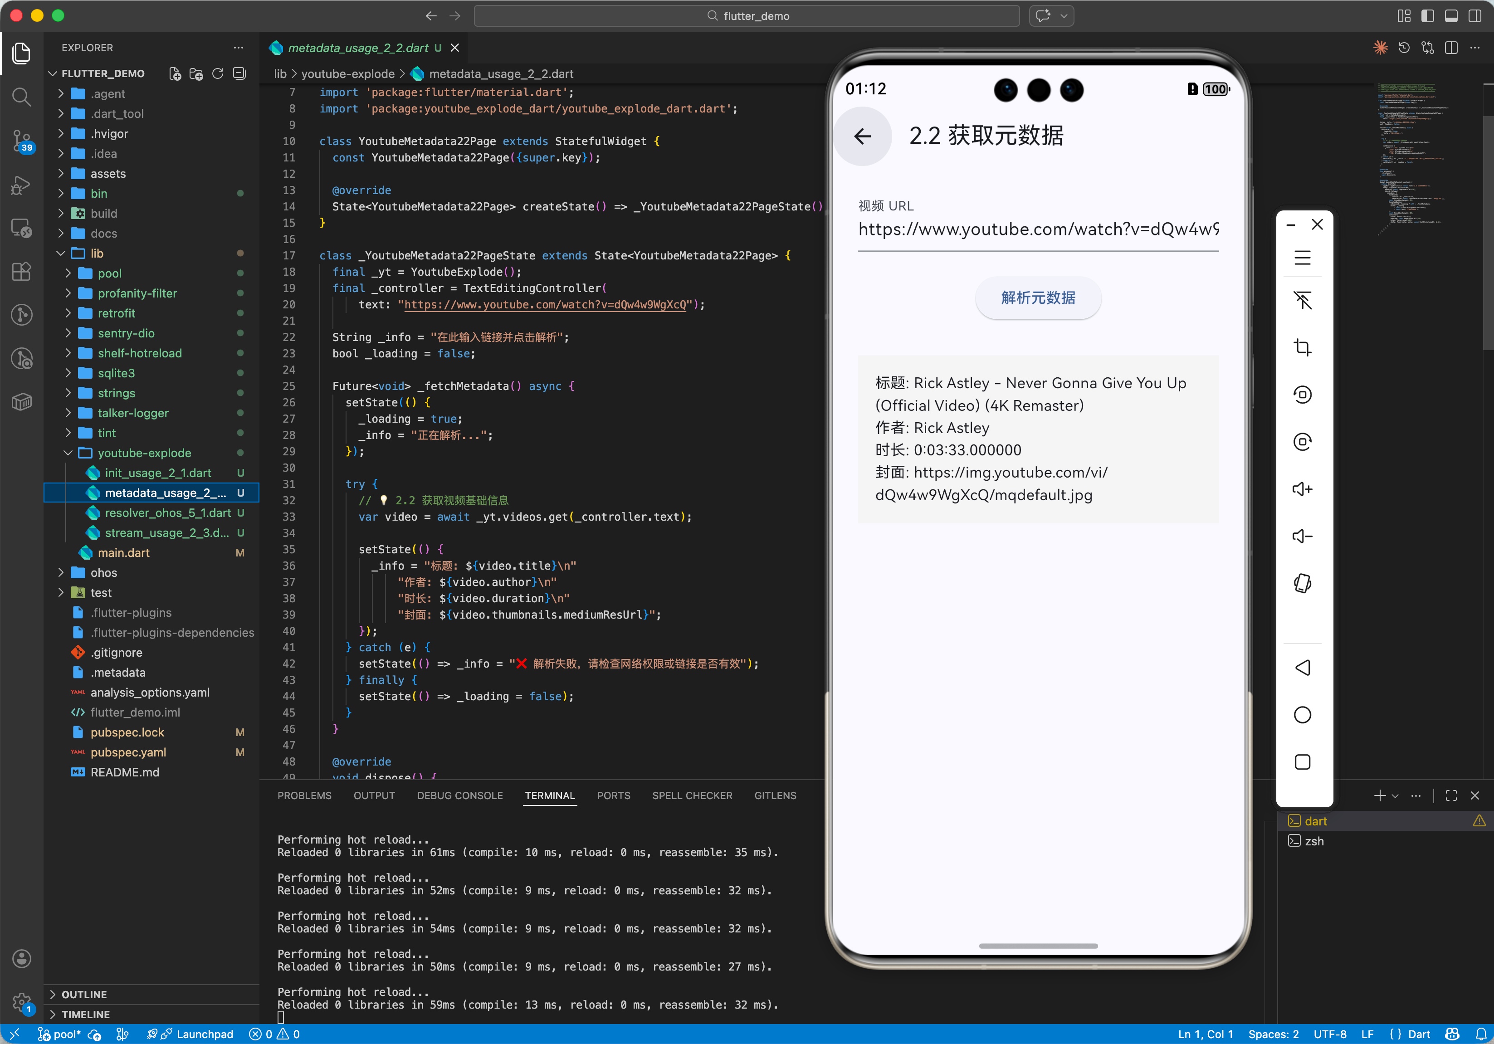The height and width of the screenshot is (1044, 1494).
Task: Expand the sentry-dio folder
Action: (x=126, y=333)
